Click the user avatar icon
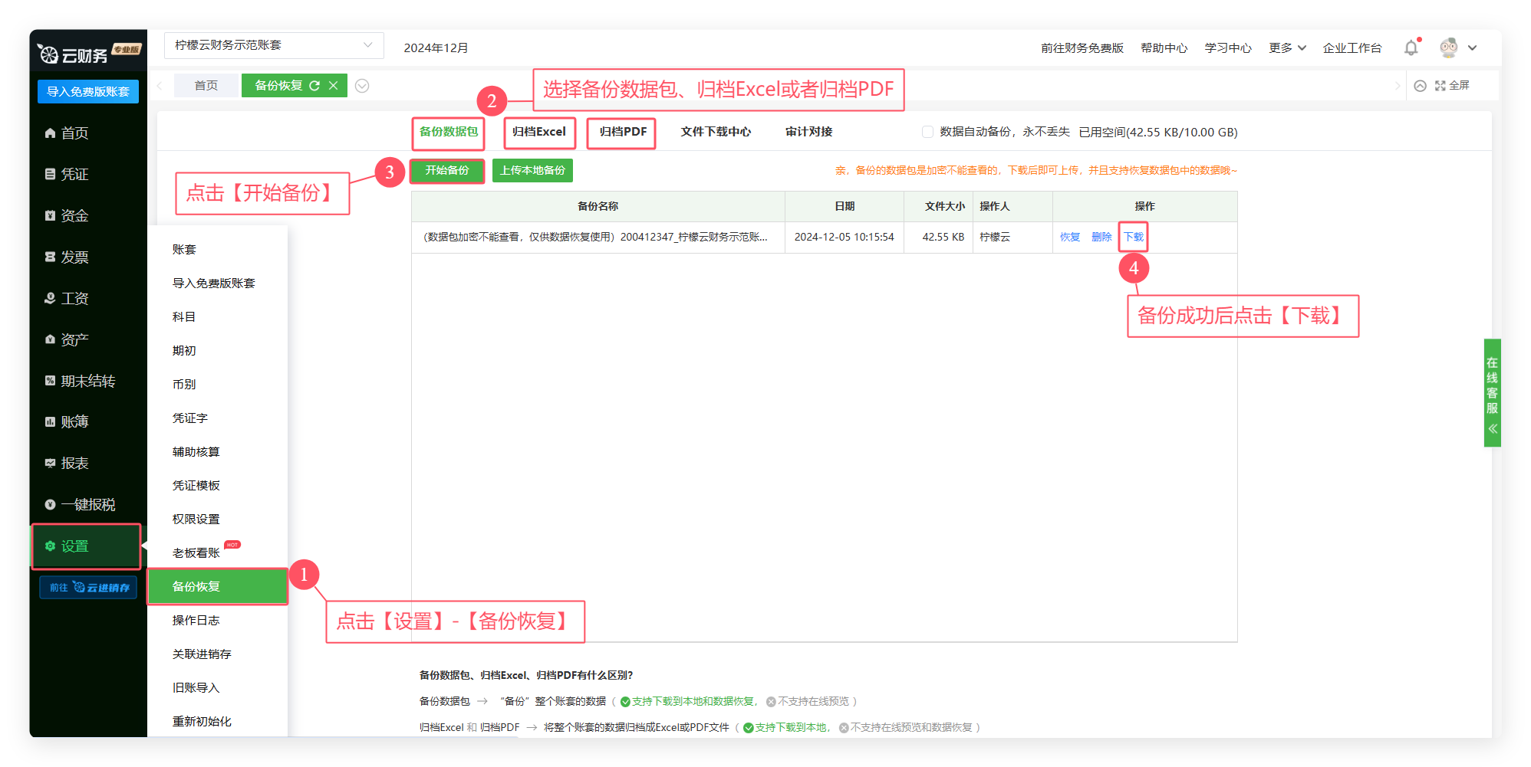 [x=1448, y=48]
